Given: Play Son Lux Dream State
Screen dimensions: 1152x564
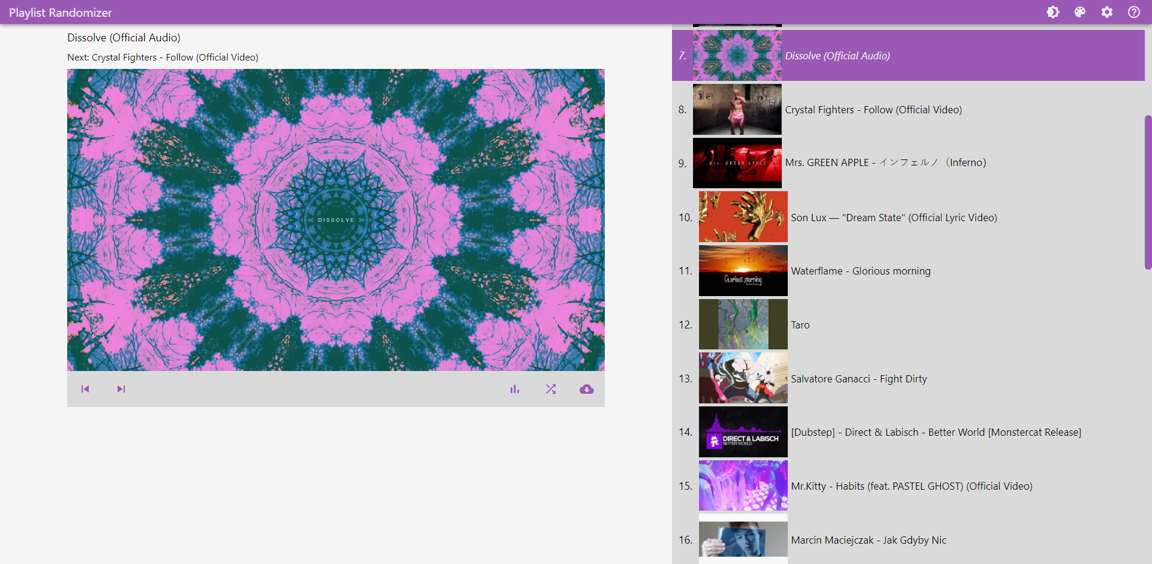Looking at the screenshot, I should click(x=893, y=218).
